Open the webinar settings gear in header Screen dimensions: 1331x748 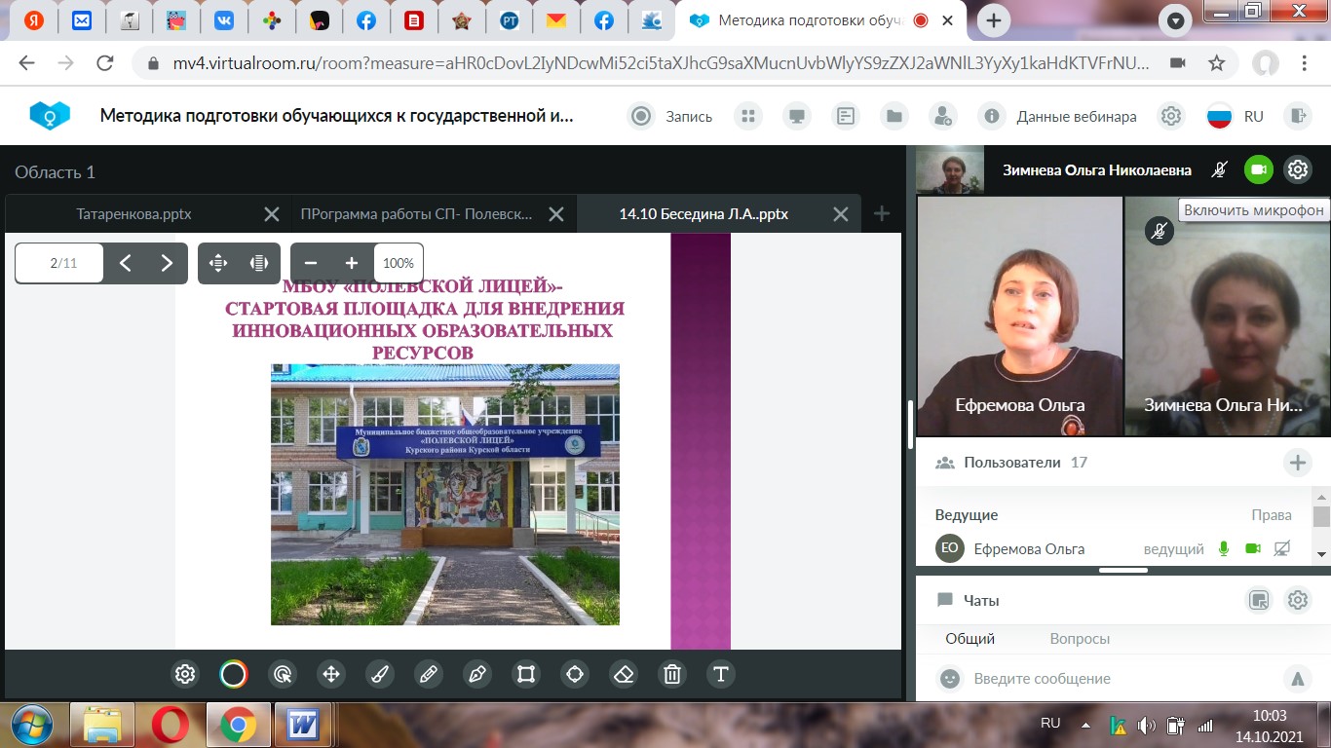coord(1170,116)
